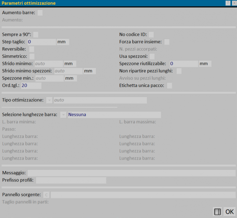The image size is (237, 218).
Task: Focus the Messaggio text field
Action: 131,173
